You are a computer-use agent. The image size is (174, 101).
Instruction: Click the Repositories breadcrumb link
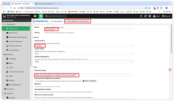pyautogui.click(x=42, y=21)
